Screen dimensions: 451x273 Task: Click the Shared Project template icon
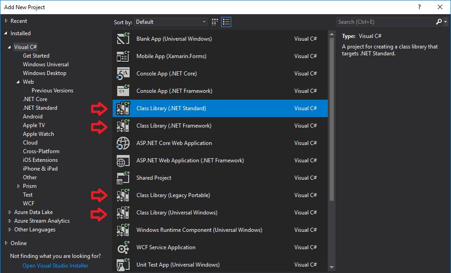pos(123,178)
